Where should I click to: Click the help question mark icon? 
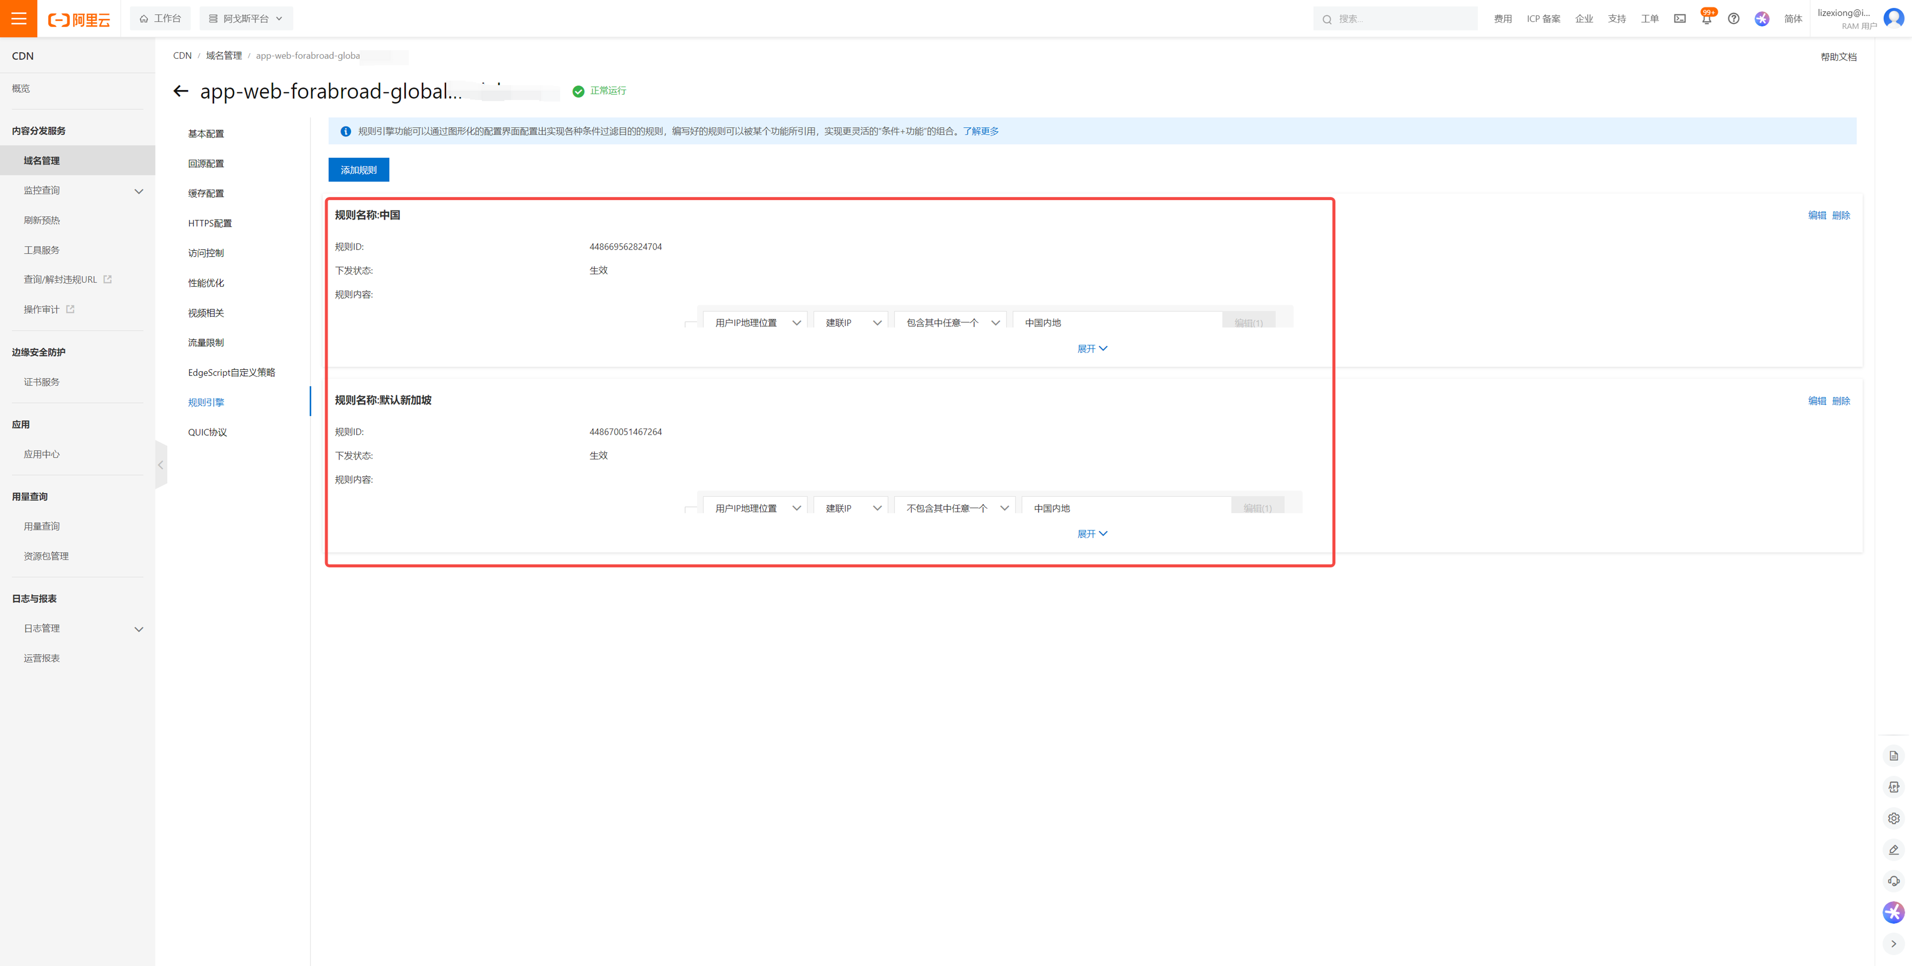coord(1734,19)
